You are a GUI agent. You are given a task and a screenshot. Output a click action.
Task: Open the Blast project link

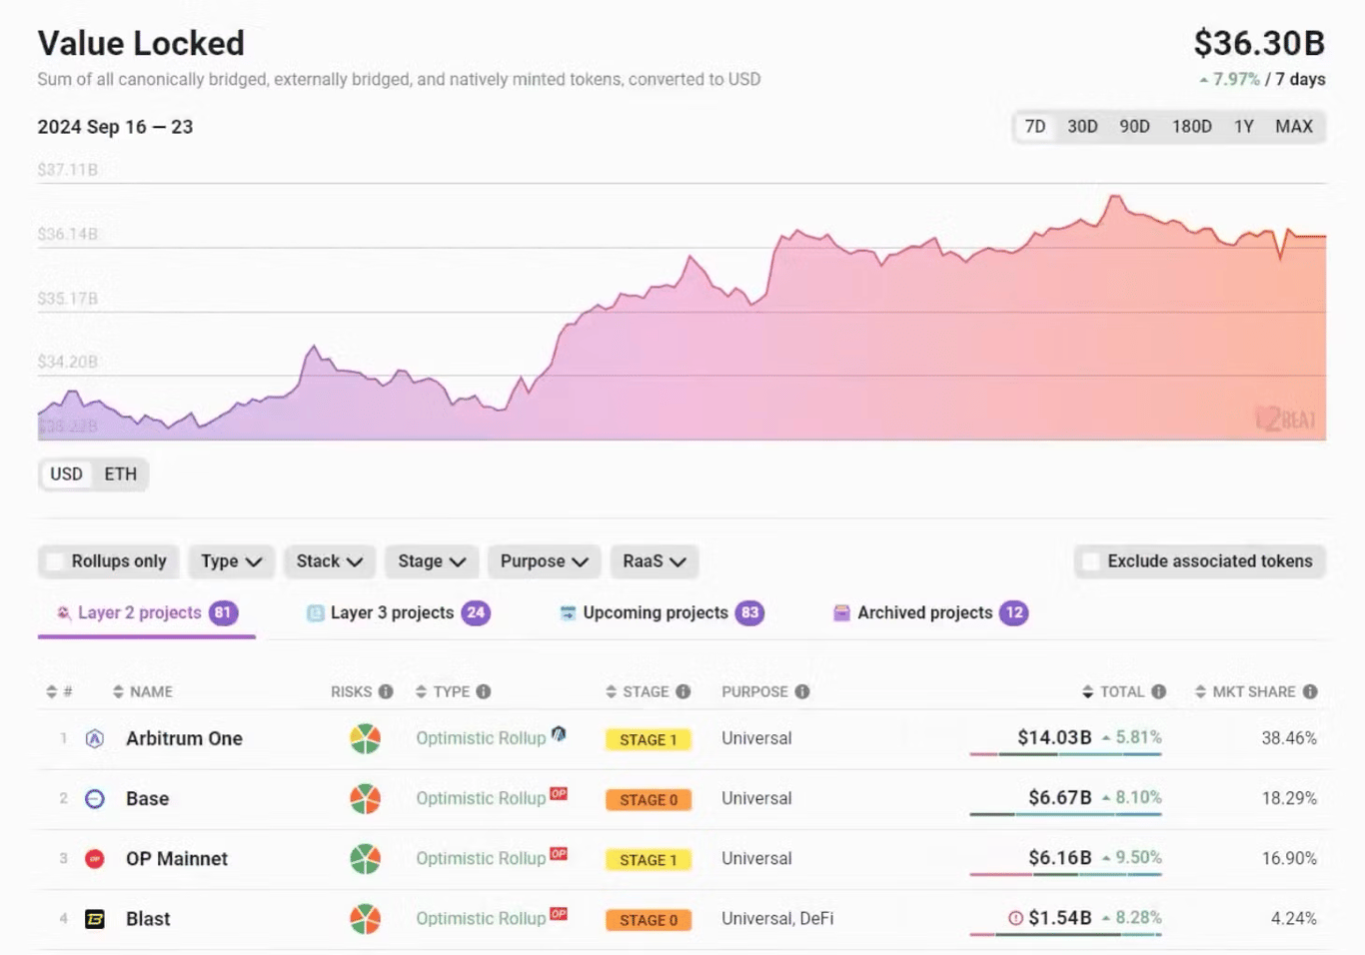click(x=148, y=919)
